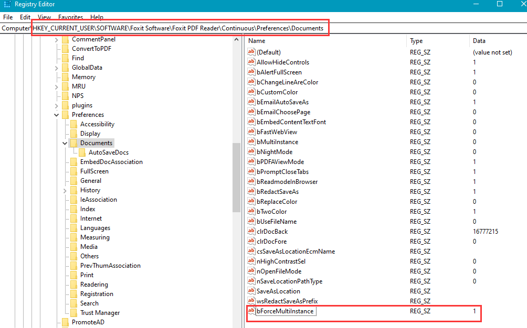Expand the GlobalData tree node
The image size is (527, 328).
pyautogui.click(x=57, y=68)
